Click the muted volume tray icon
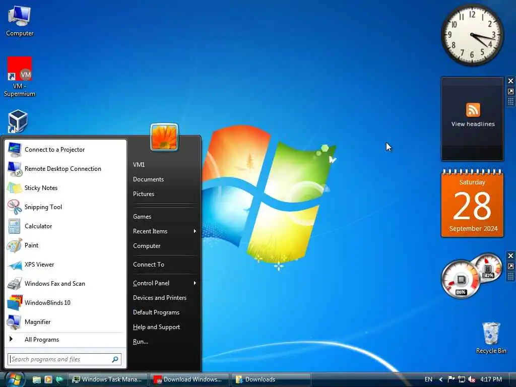Image resolution: width=516 pixels, height=387 pixels. 472,379
